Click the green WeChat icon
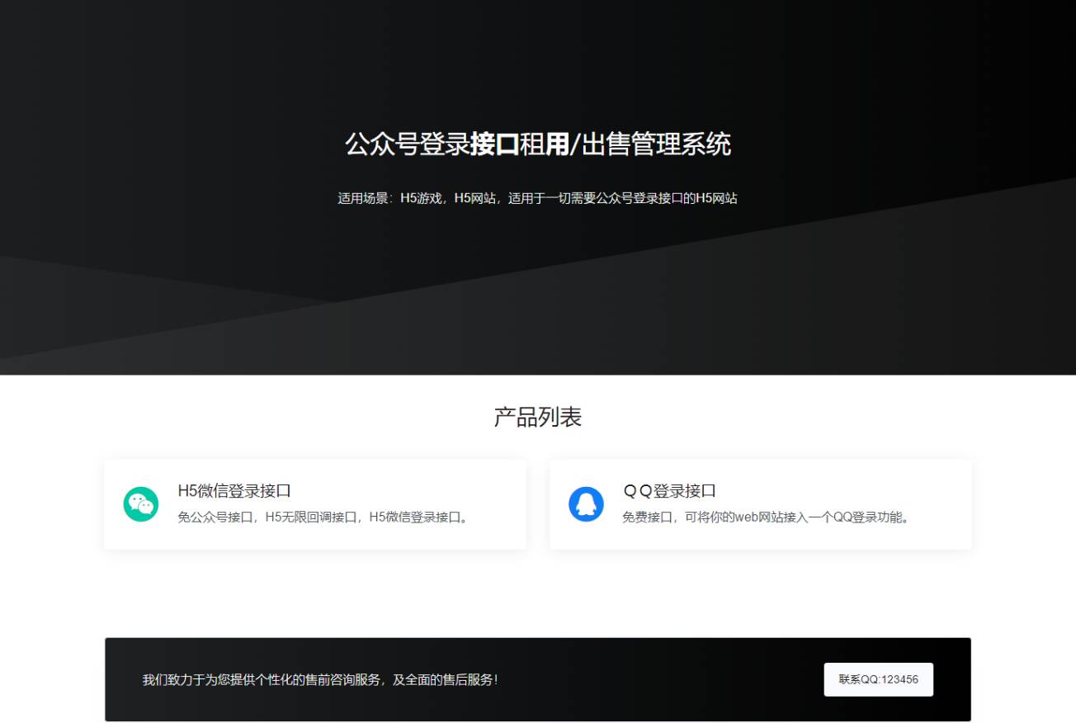This screenshot has height=723, width=1076. tap(141, 504)
